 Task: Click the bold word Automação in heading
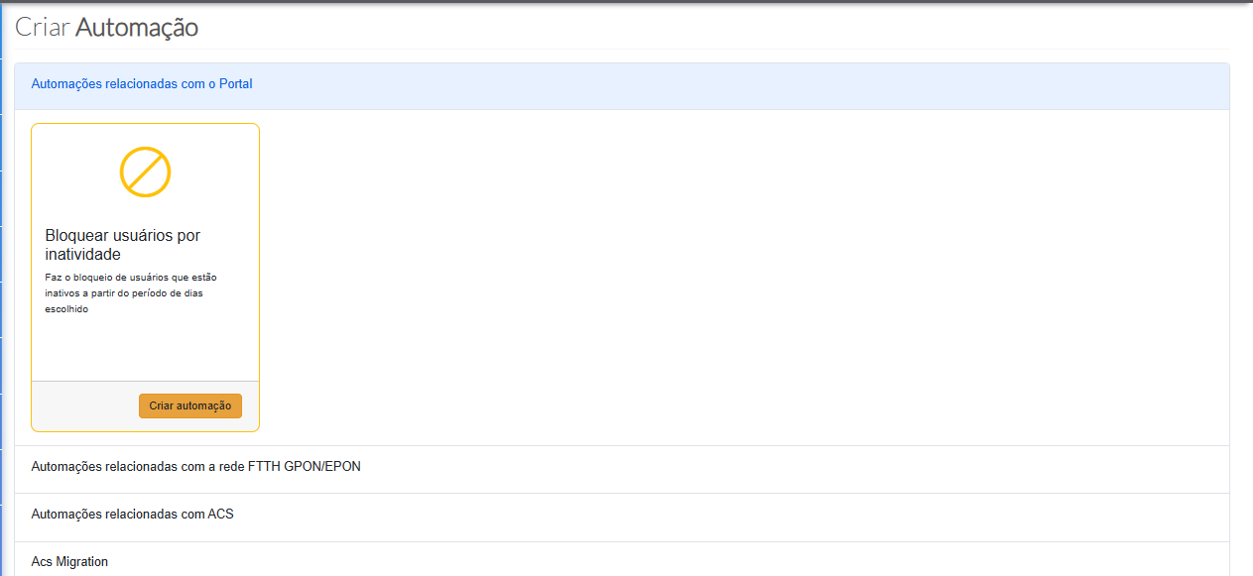(137, 28)
